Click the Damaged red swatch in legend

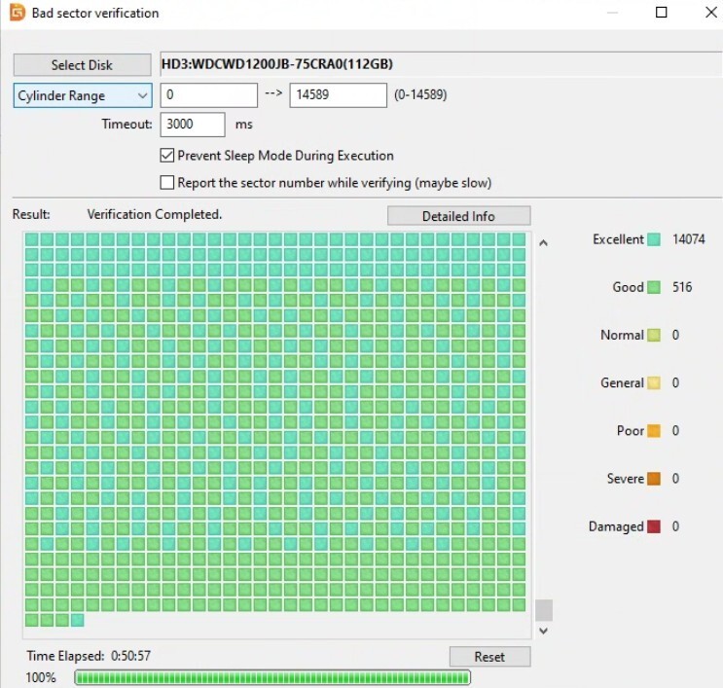tap(653, 526)
